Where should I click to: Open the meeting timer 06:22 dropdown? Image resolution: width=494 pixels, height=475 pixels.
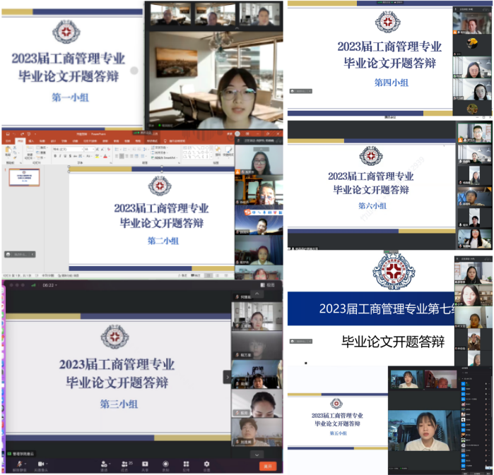pos(49,284)
